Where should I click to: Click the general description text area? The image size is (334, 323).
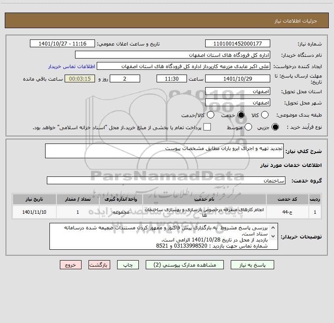tap(164, 151)
